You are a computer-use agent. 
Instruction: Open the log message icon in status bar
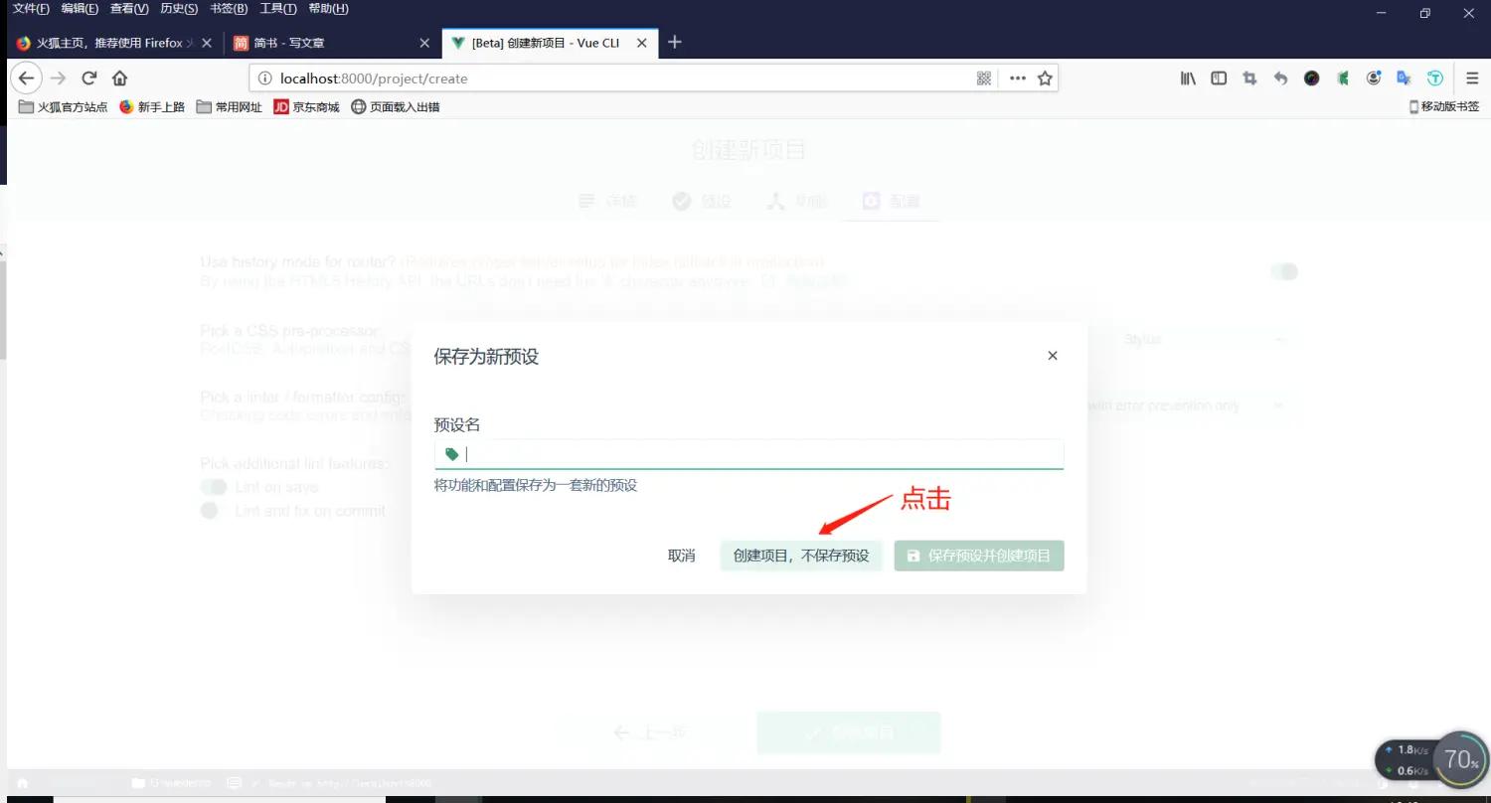coord(235,783)
